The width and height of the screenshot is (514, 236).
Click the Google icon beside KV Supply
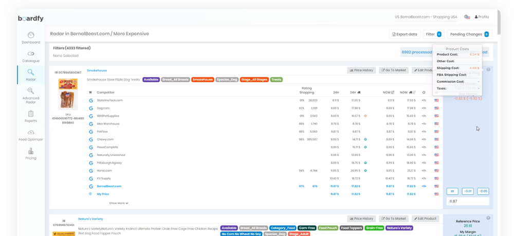coord(91,178)
